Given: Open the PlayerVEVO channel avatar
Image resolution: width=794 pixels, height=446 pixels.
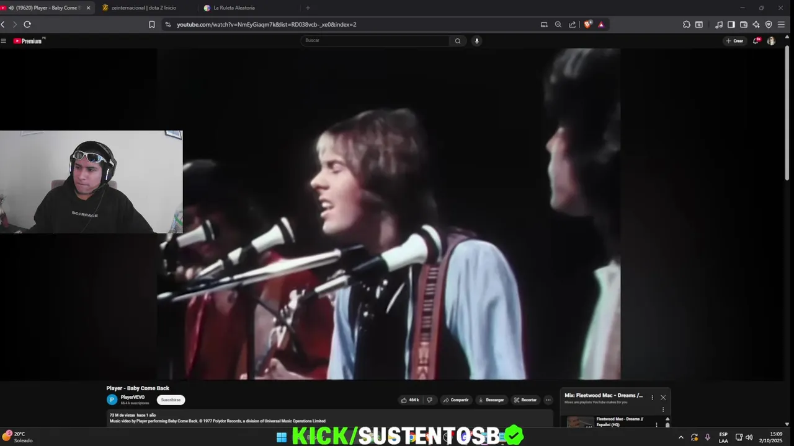Looking at the screenshot, I should 112,400.
